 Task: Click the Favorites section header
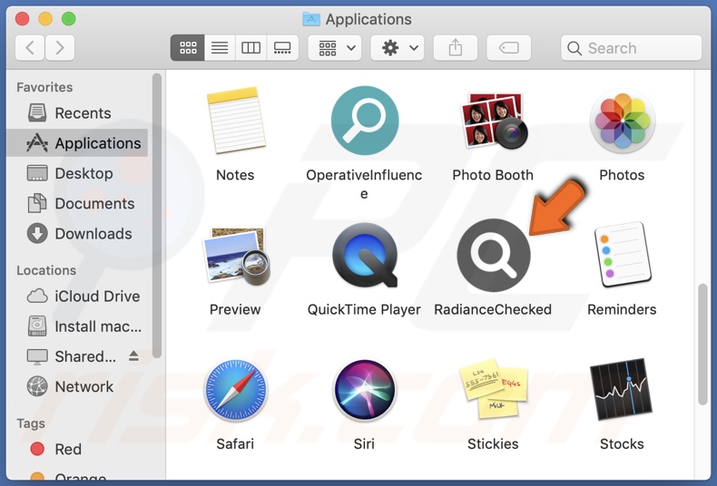point(44,87)
